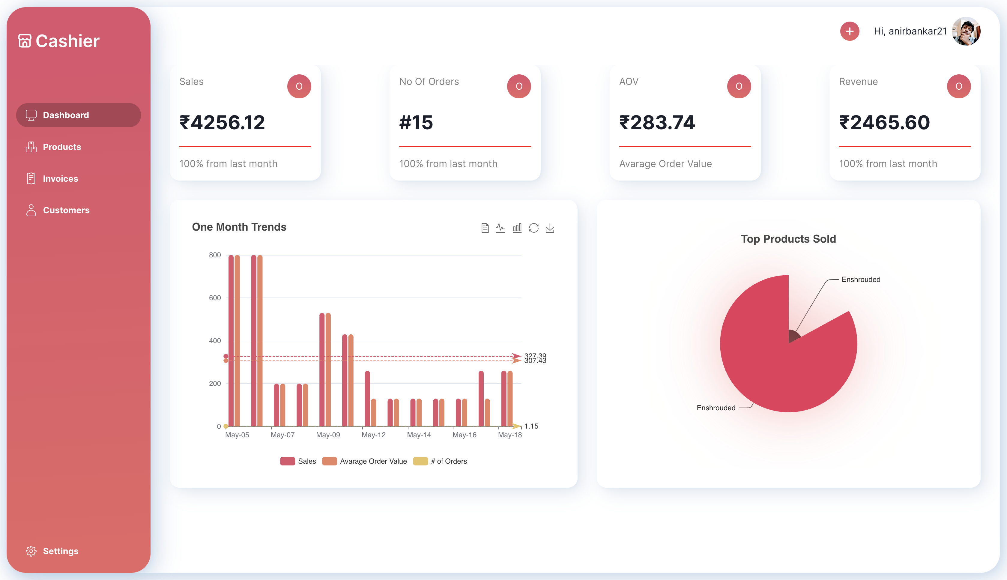Navigate to Customers in sidebar

pyautogui.click(x=66, y=210)
